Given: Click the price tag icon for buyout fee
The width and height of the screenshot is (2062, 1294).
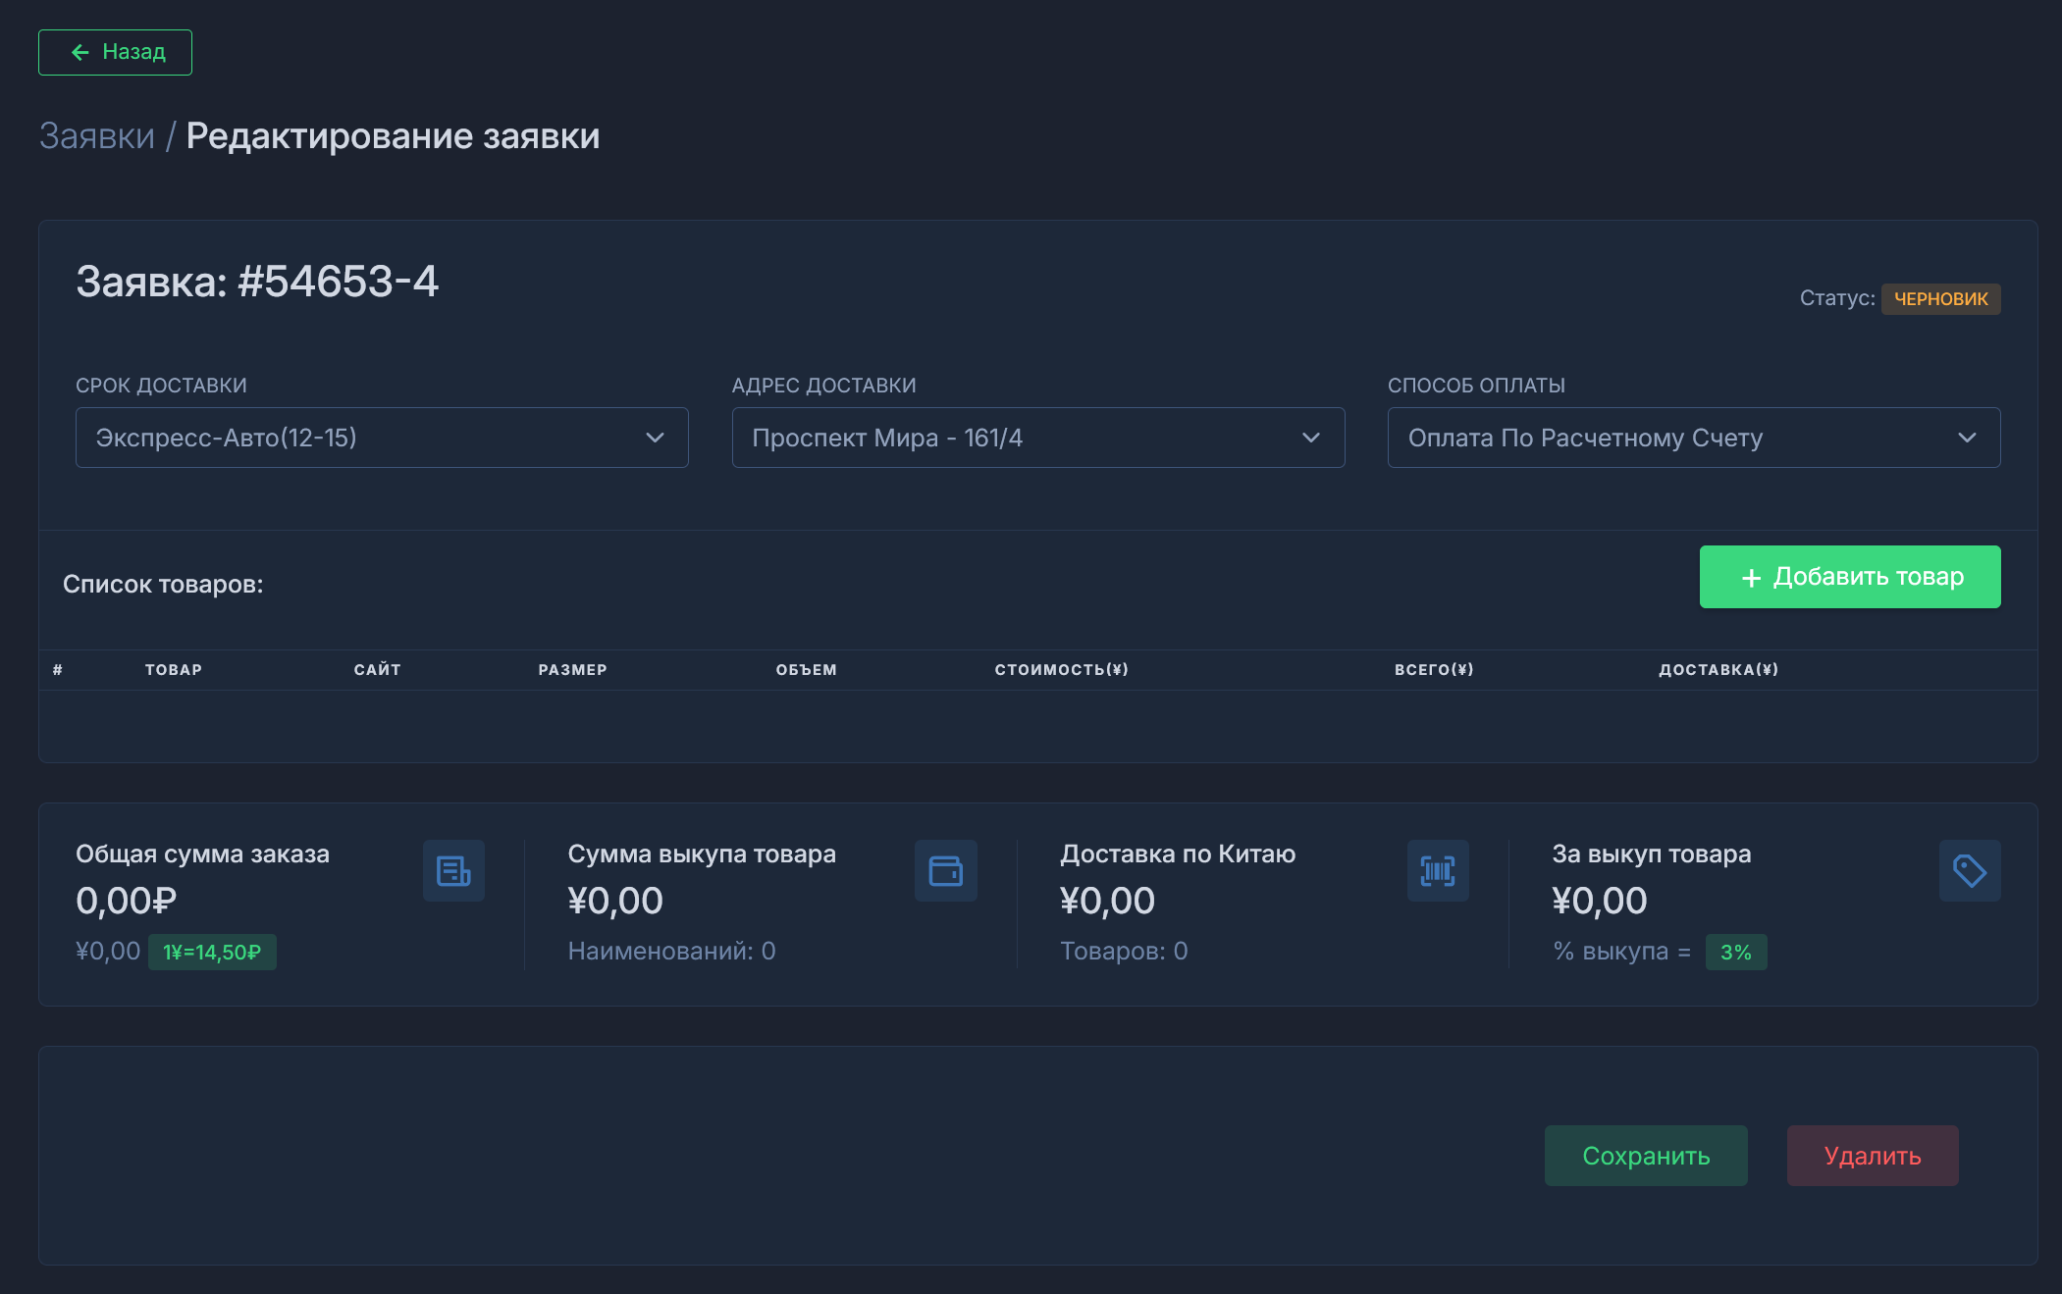Looking at the screenshot, I should 1969,870.
